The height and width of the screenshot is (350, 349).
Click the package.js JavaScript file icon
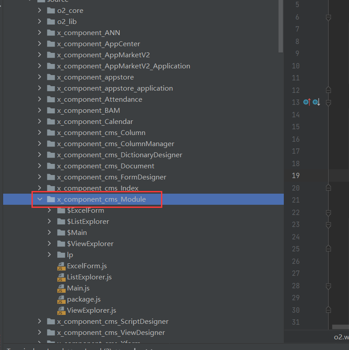click(x=61, y=299)
